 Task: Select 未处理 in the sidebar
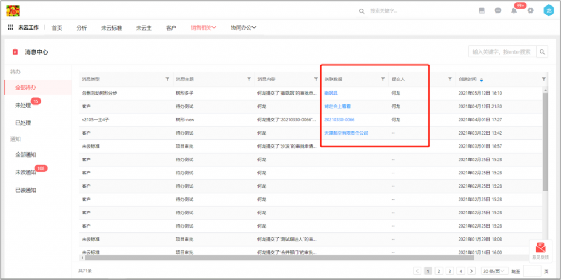point(23,105)
